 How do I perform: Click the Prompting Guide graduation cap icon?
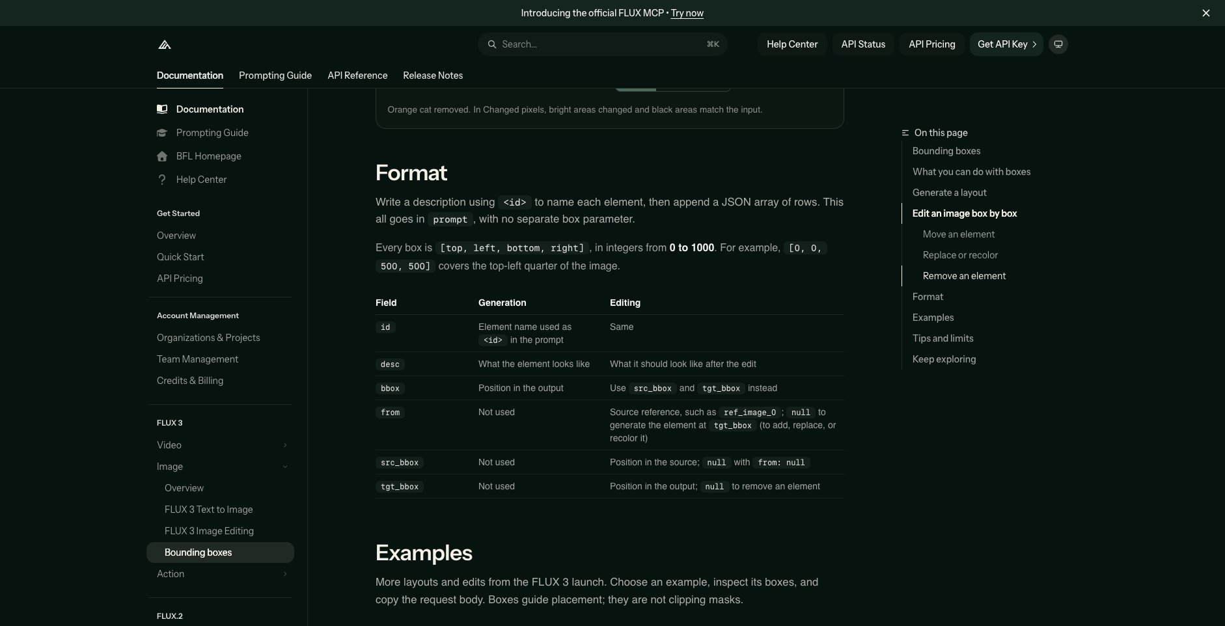[x=162, y=133]
